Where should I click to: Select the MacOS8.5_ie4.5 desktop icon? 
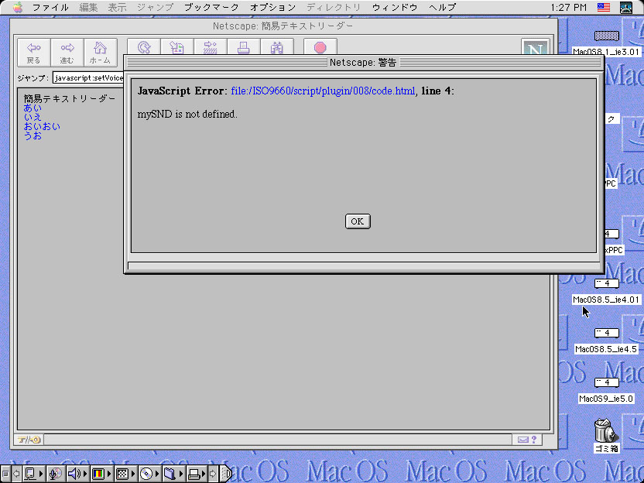click(606, 334)
